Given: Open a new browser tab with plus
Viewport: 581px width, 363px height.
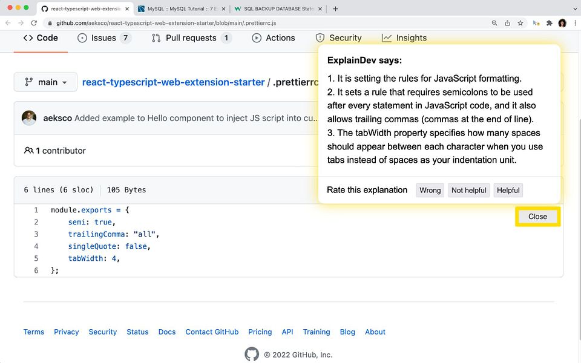Looking at the screenshot, I should click(x=335, y=8).
